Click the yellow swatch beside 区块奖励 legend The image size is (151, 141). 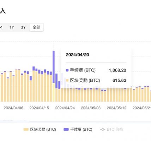[x=26, y=129]
